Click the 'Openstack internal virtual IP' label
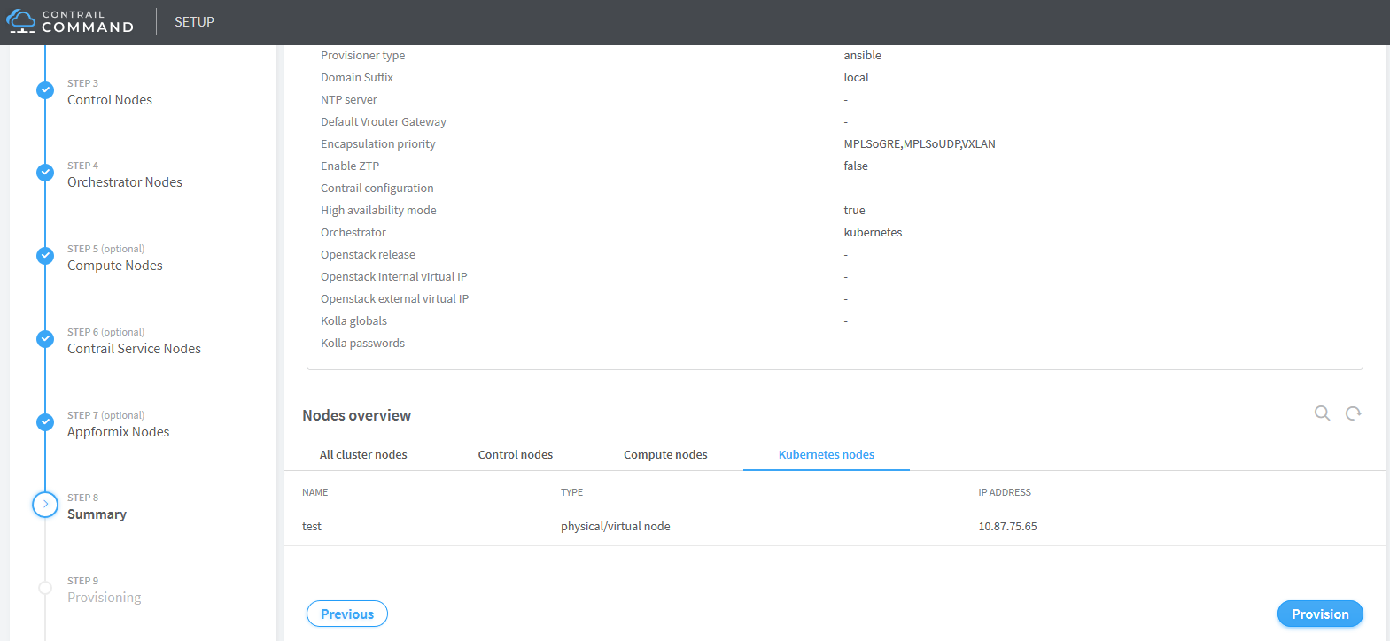1390x641 pixels. [393, 276]
